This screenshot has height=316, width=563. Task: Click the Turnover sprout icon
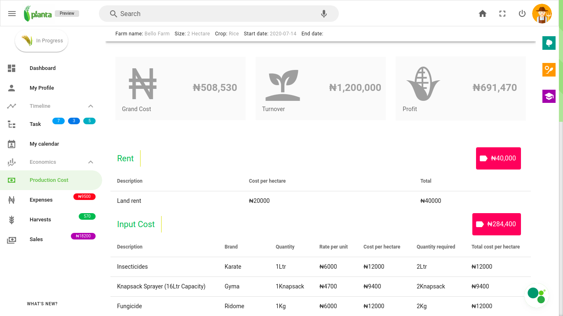pos(283,85)
